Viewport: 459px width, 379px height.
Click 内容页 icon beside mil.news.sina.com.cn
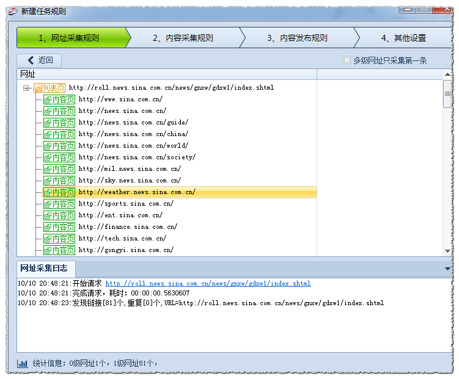pos(59,169)
